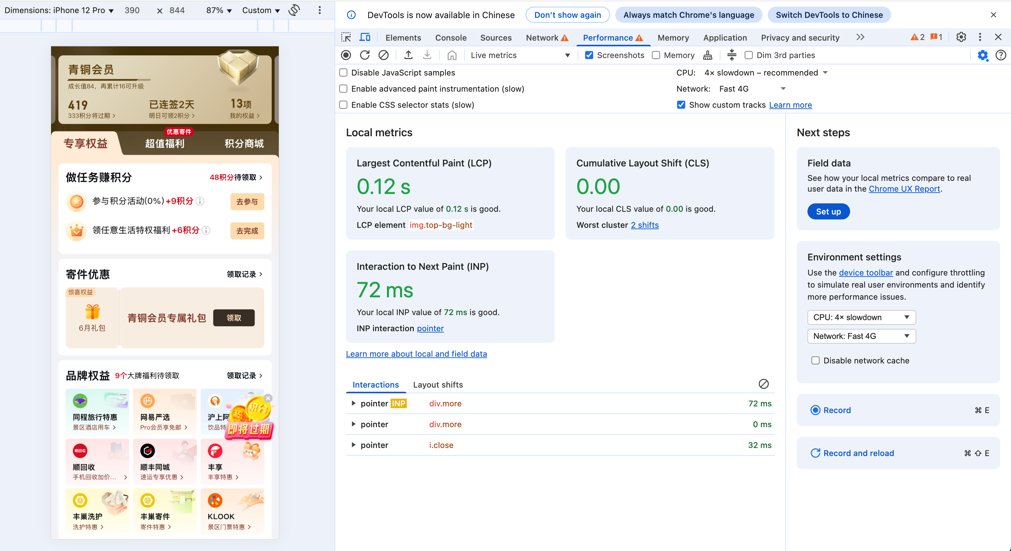This screenshot has height=551, width=1011.
Task: Click the upload trace profile icon
Action: click(408, 55)
